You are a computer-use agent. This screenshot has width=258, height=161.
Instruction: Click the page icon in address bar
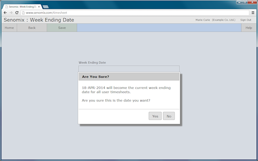pyautogui.click(x=23, y=13)
